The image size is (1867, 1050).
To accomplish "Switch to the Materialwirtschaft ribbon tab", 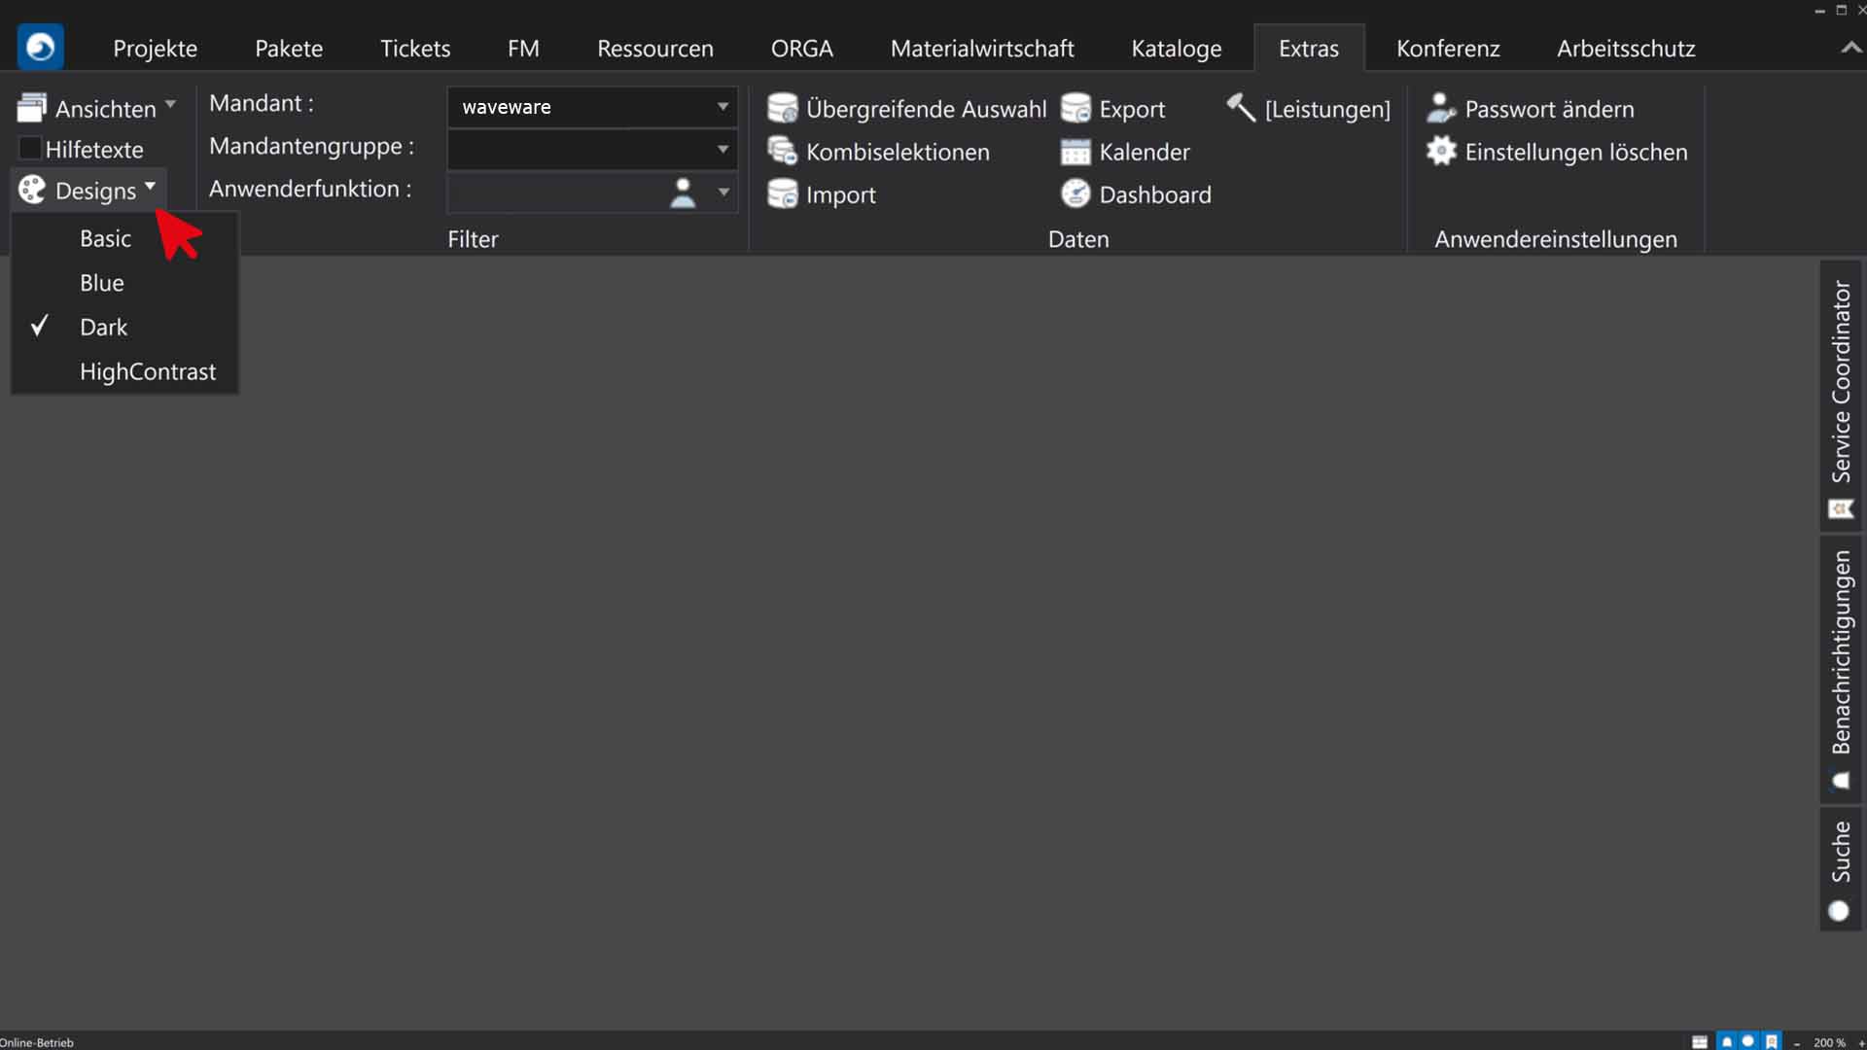I will [x=982, y=48].
